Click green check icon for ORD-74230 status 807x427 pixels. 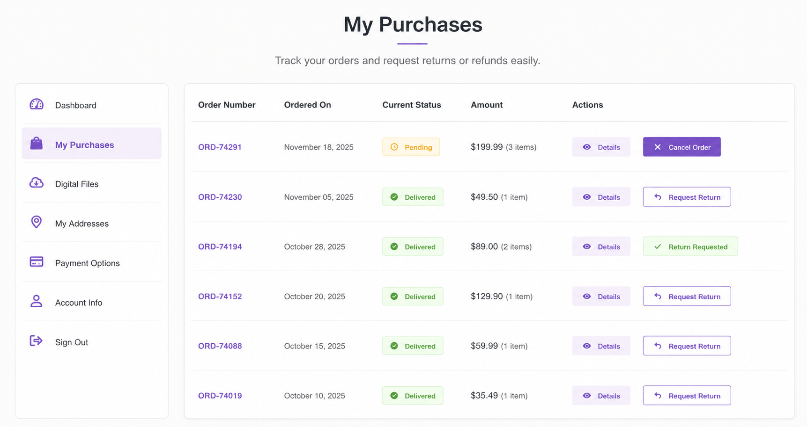(394, 197)
